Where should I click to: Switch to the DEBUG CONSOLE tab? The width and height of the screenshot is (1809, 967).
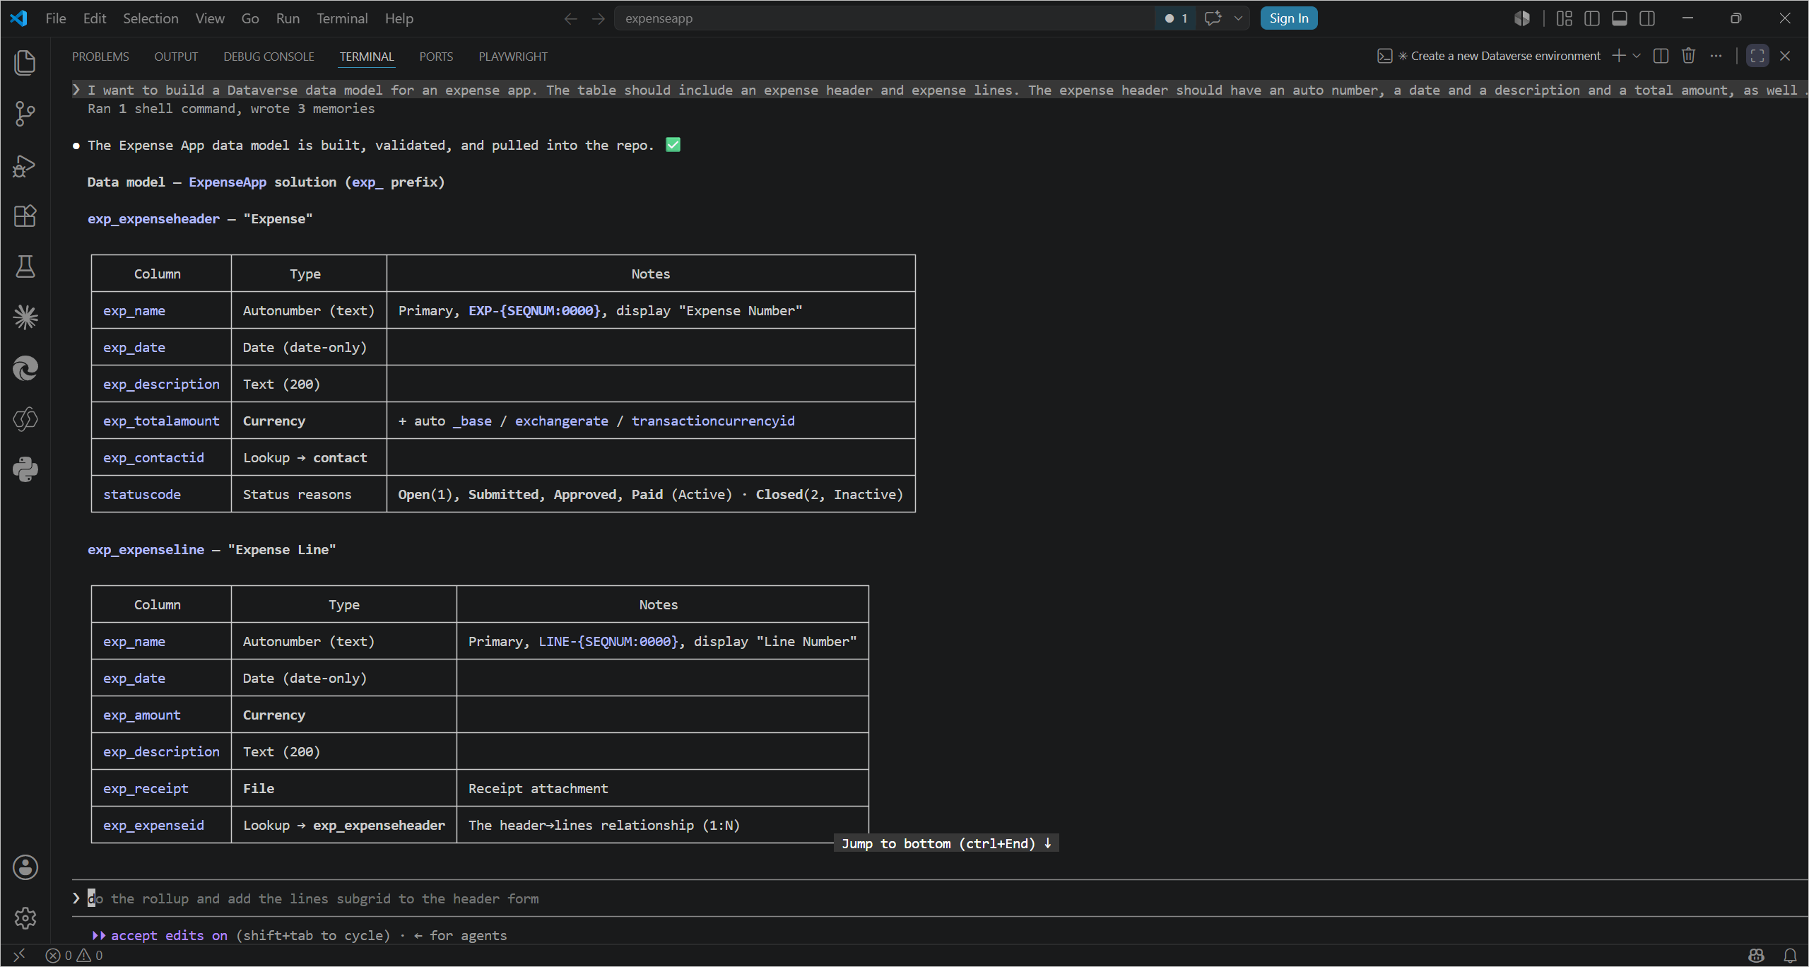click(x=269, y=57)
